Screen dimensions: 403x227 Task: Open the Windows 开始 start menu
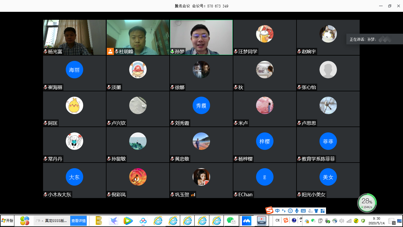click(7, 220)
